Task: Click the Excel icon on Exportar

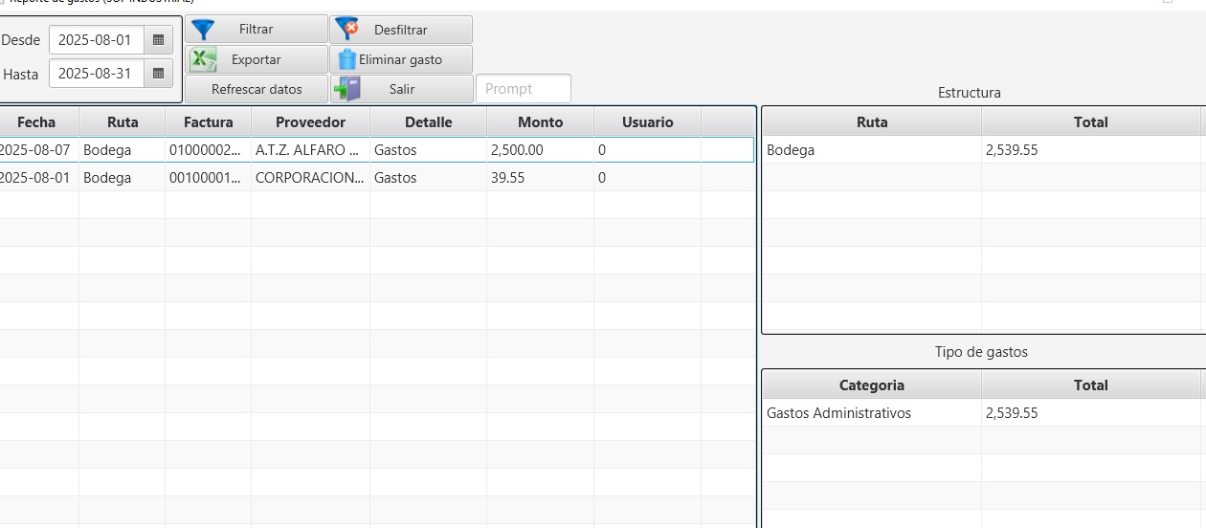Action: click(203, 59)
